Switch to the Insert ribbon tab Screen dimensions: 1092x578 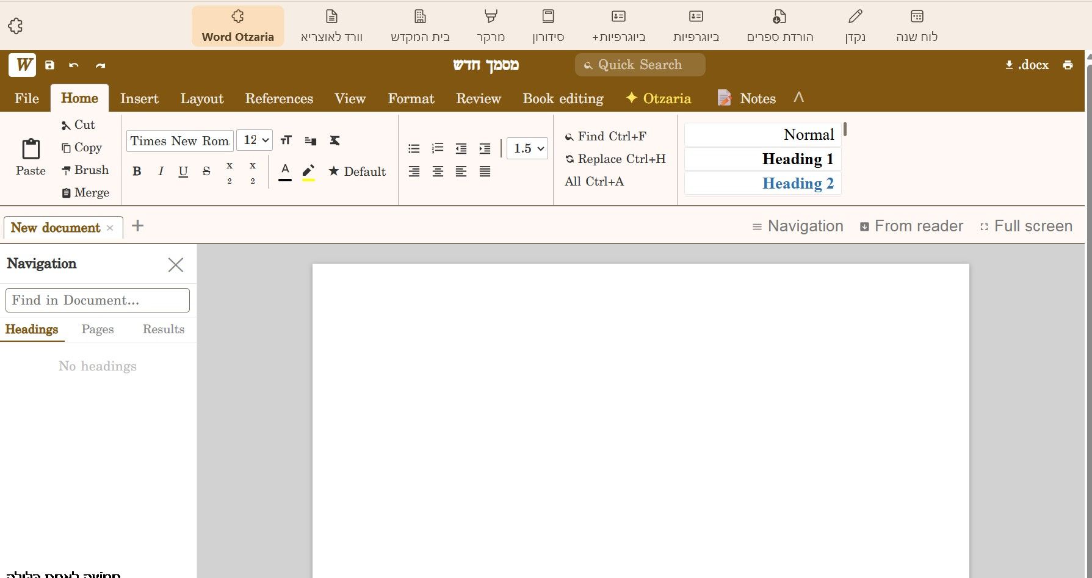(139, 98)
